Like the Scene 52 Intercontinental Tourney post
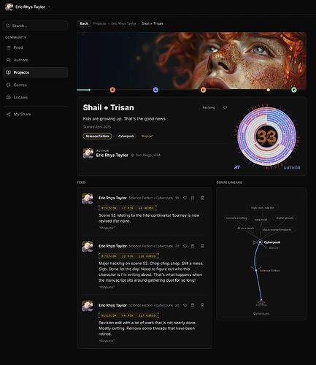Viewport: 316px width, 365px height. [x=185, y=198]
